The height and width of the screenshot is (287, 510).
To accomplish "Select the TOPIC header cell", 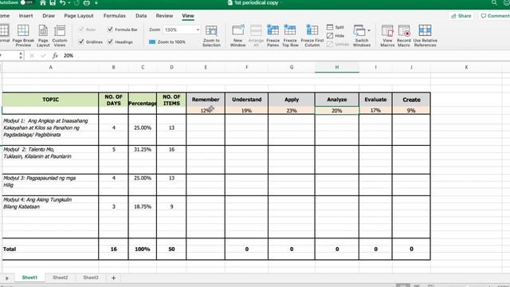I will 50,100.
